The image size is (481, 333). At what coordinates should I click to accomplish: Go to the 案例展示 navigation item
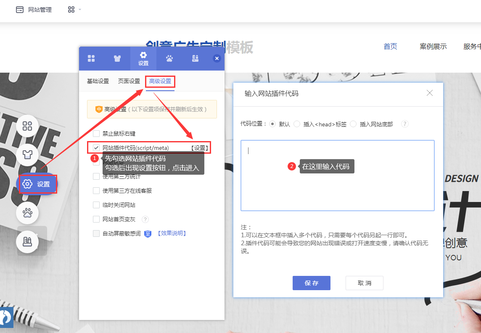point(433,47)
